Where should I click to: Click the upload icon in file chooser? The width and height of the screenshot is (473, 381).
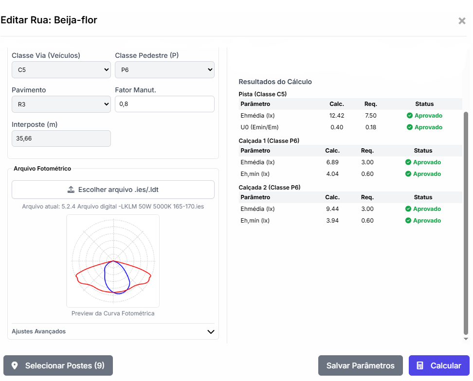coord(71,190)
